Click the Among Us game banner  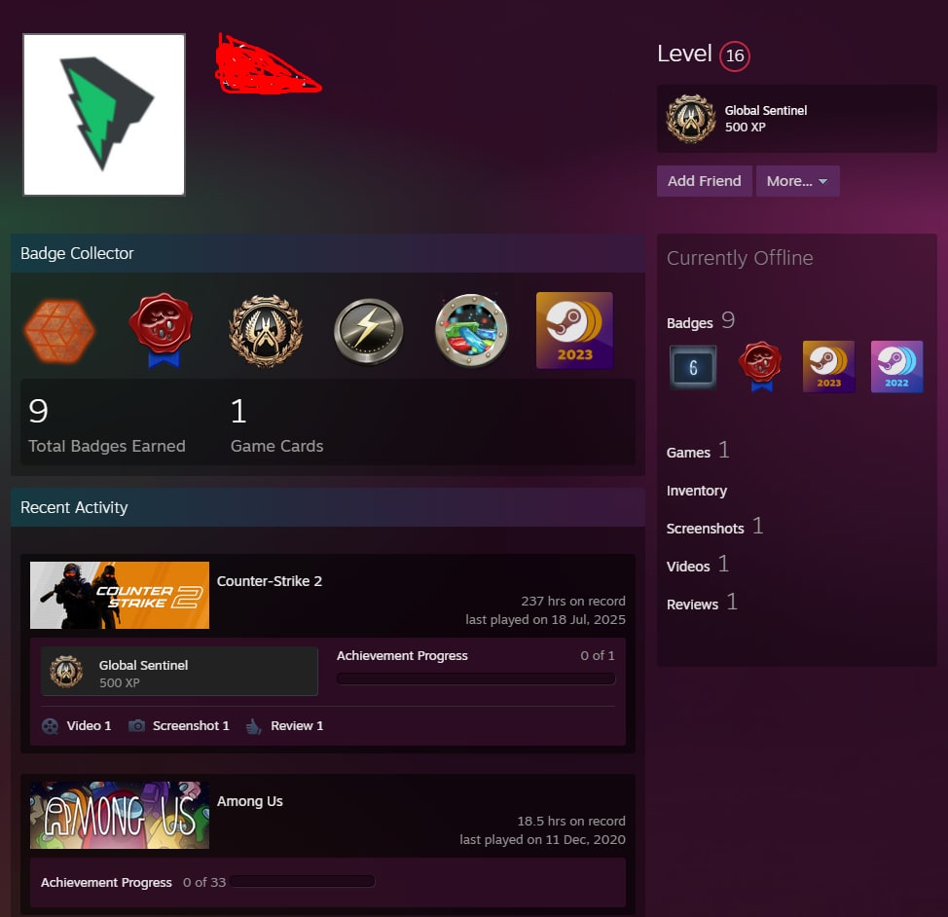[x=120, y=815]
